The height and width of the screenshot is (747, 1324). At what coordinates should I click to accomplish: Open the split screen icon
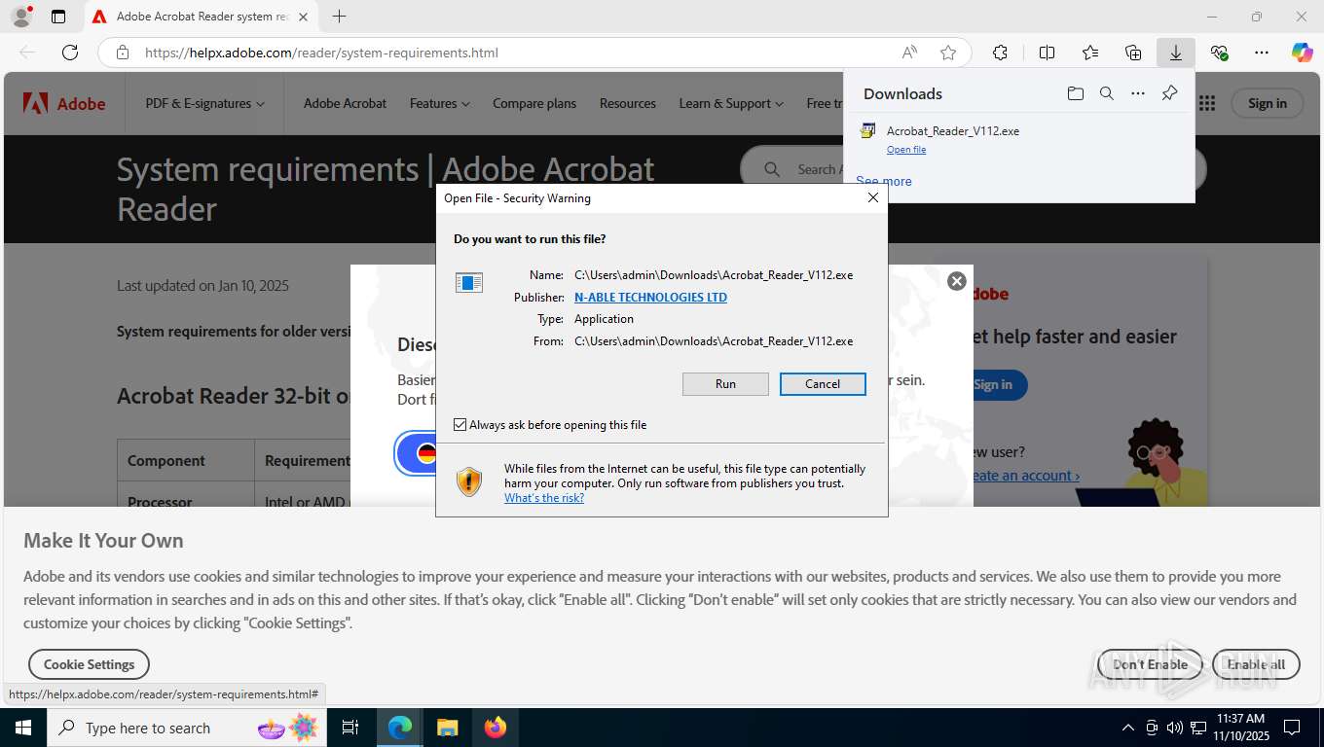(1047, 53)
